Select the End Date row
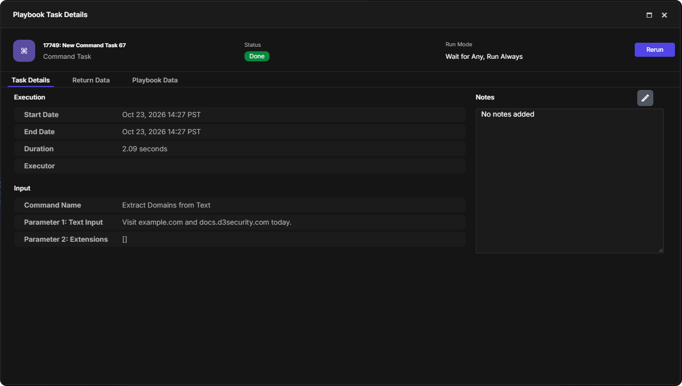682x386 pixels. [240, 132]
